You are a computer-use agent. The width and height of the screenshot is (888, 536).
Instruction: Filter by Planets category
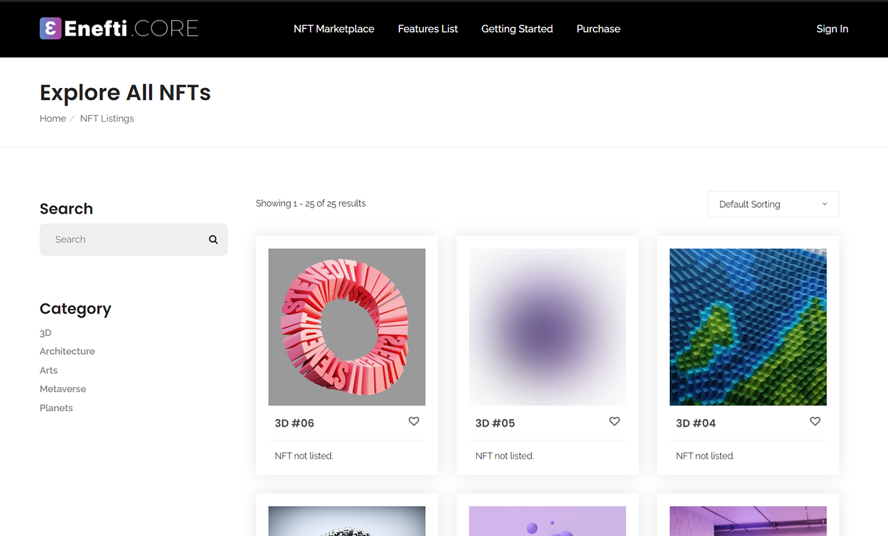(x=56, y=408)
